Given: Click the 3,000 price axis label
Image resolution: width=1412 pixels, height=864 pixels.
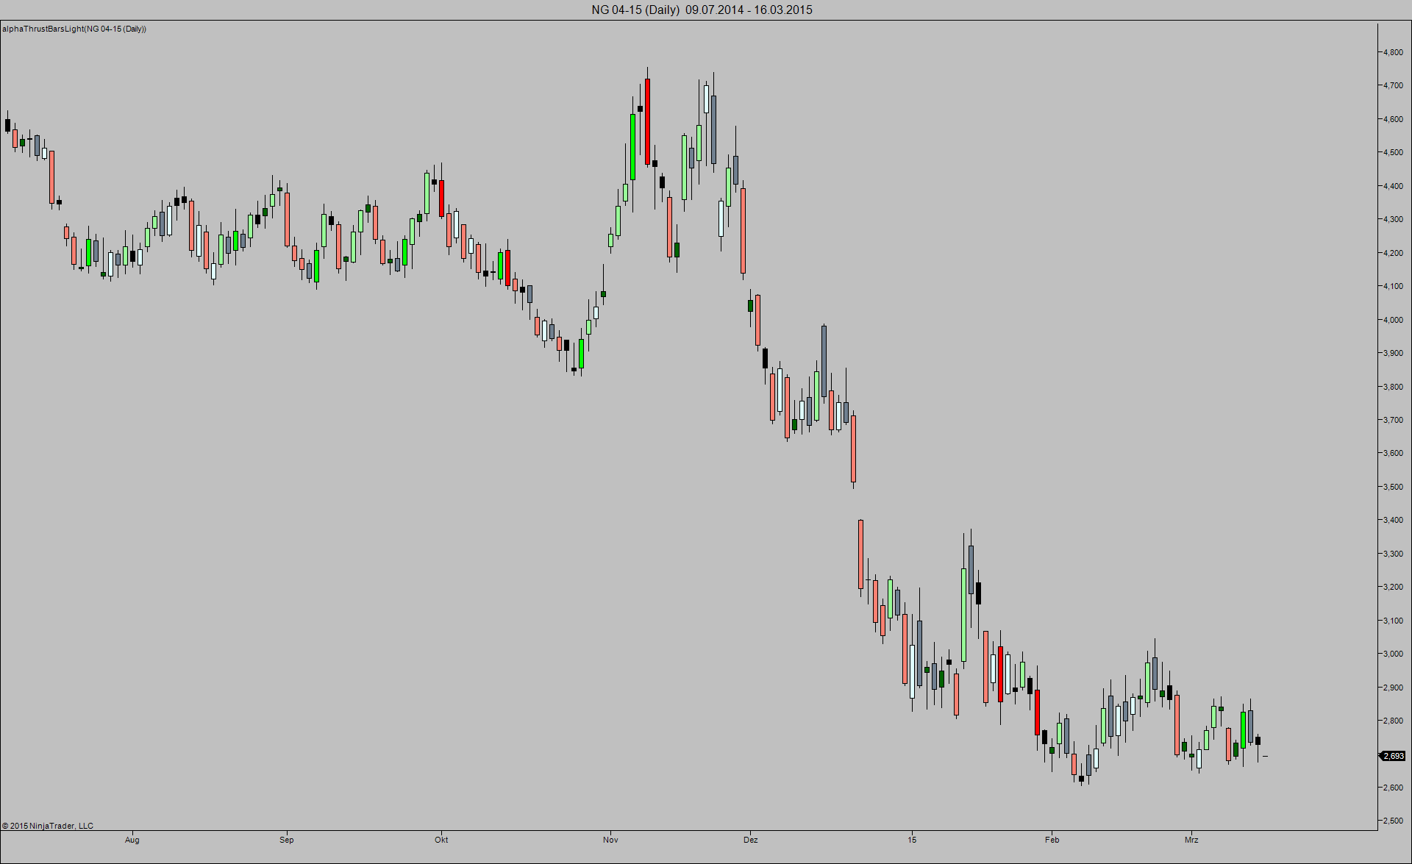Looking at the screenshot, I should 1393,654.
